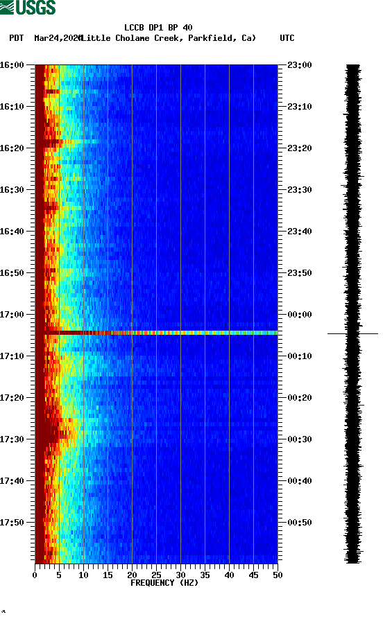Click the 40 Hz frequency axis label
The width and height of the screenshot is (383, 619).
229,575
